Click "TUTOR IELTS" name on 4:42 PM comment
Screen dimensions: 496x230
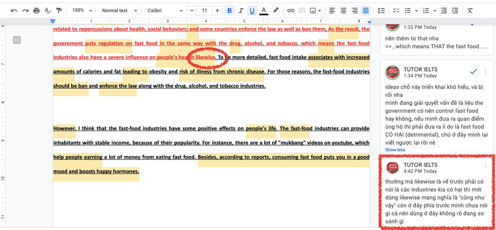(420, 164)
